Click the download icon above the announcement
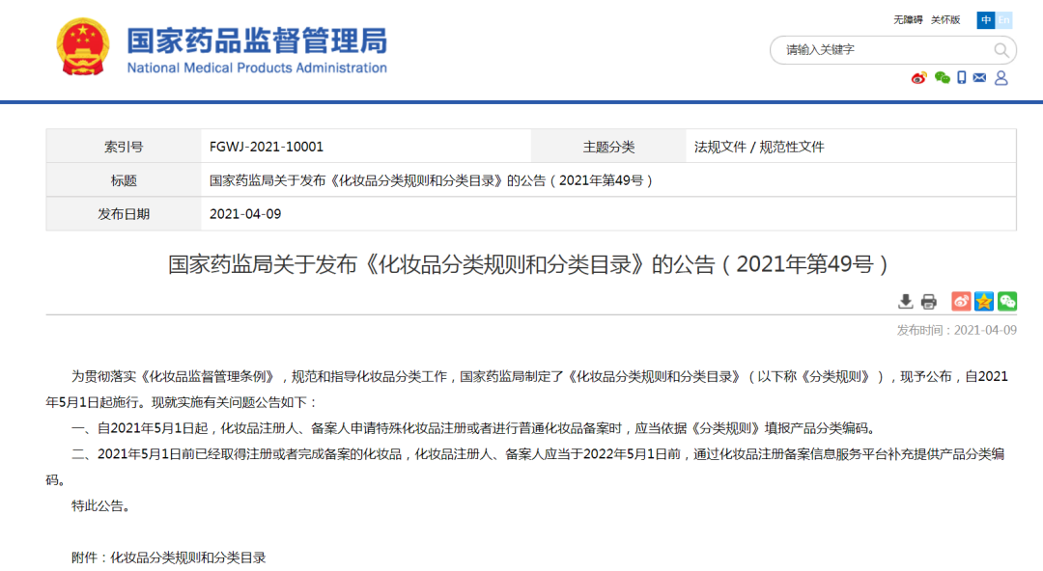Screen dimensions: 1043x571 [x=906, y=301]
